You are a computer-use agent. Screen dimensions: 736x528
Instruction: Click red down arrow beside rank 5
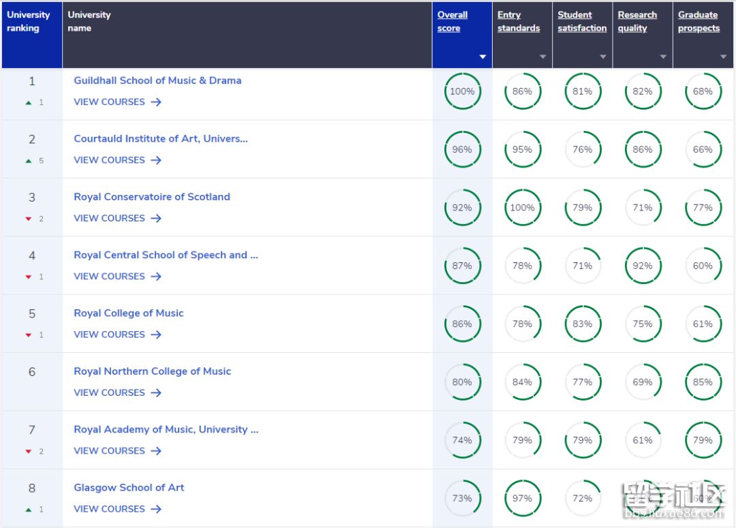(x=29, y=335)
